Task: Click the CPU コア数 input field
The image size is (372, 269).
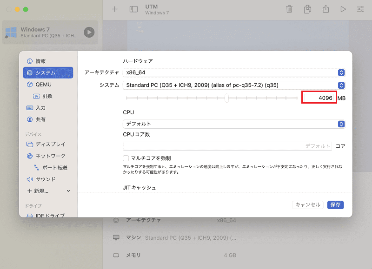Action: point(227,146)
